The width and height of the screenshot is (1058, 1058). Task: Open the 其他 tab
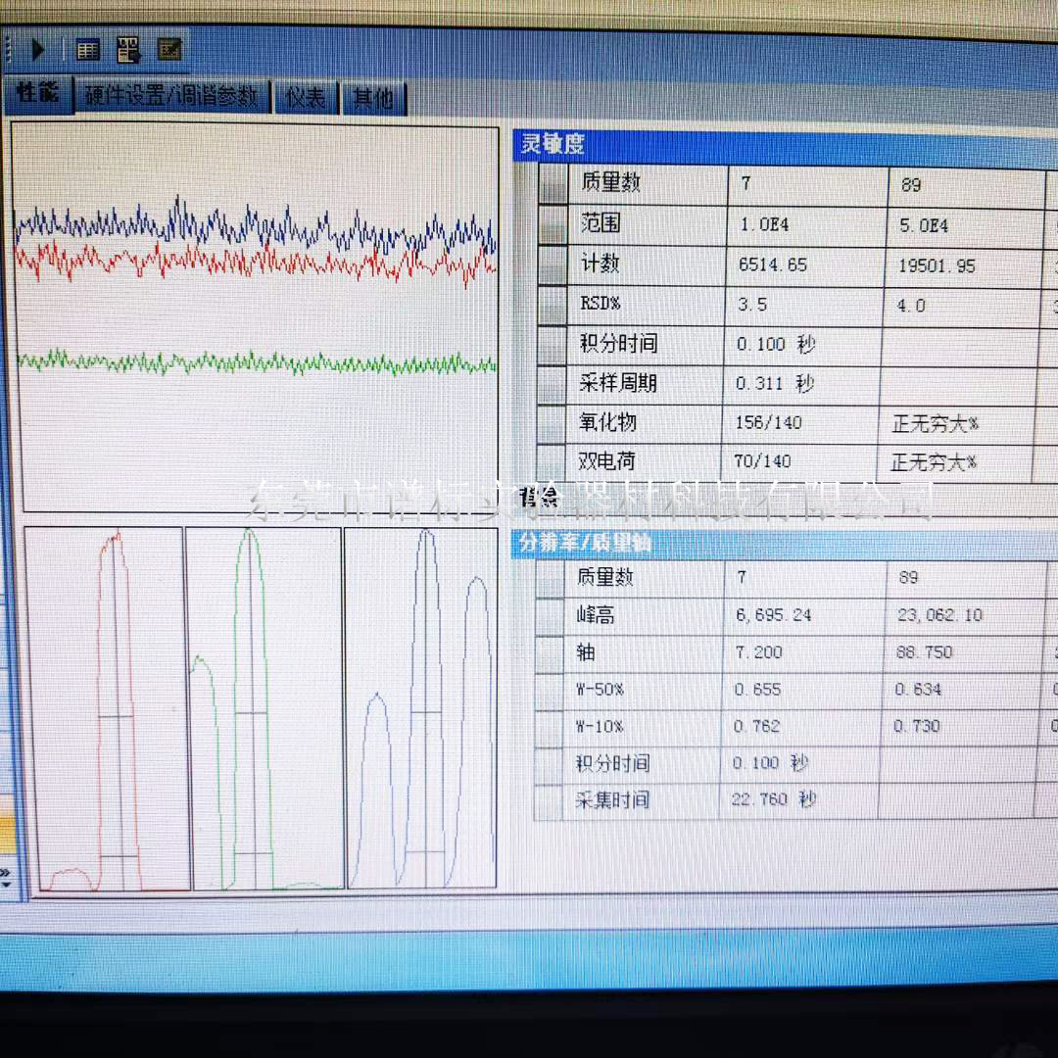pyautogui.click(x=373, y=99)
